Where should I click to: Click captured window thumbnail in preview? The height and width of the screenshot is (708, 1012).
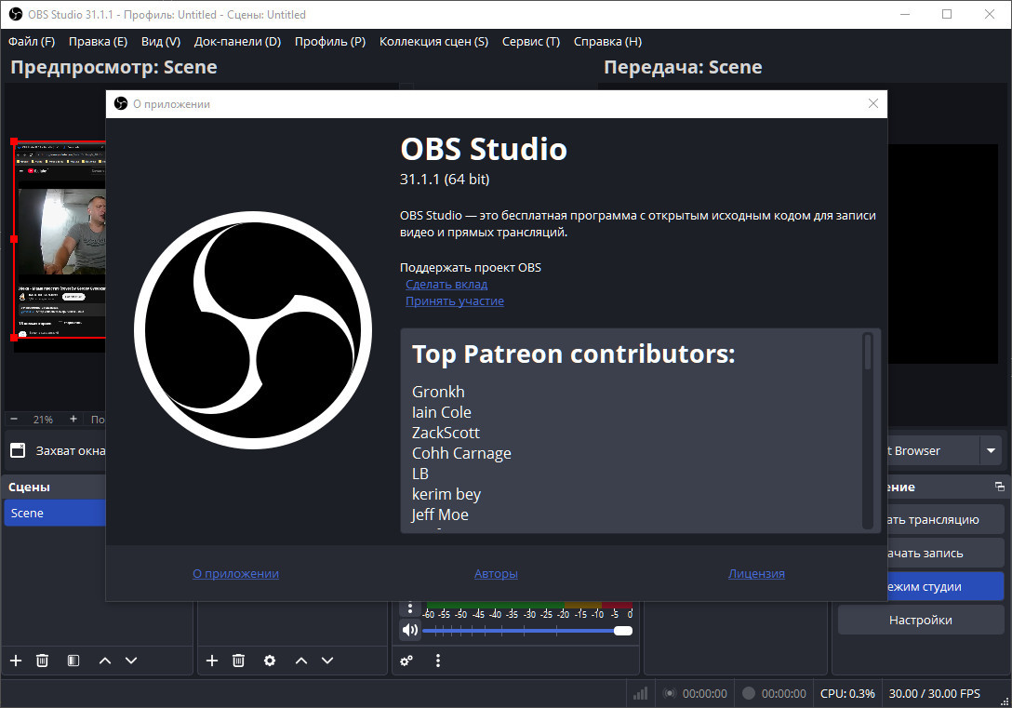point(60,239)
